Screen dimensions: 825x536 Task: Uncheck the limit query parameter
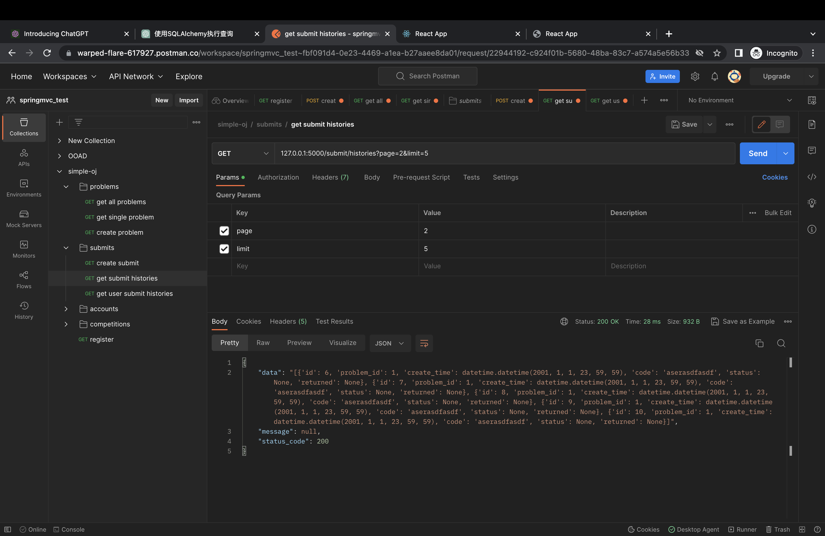pos(224,249)
